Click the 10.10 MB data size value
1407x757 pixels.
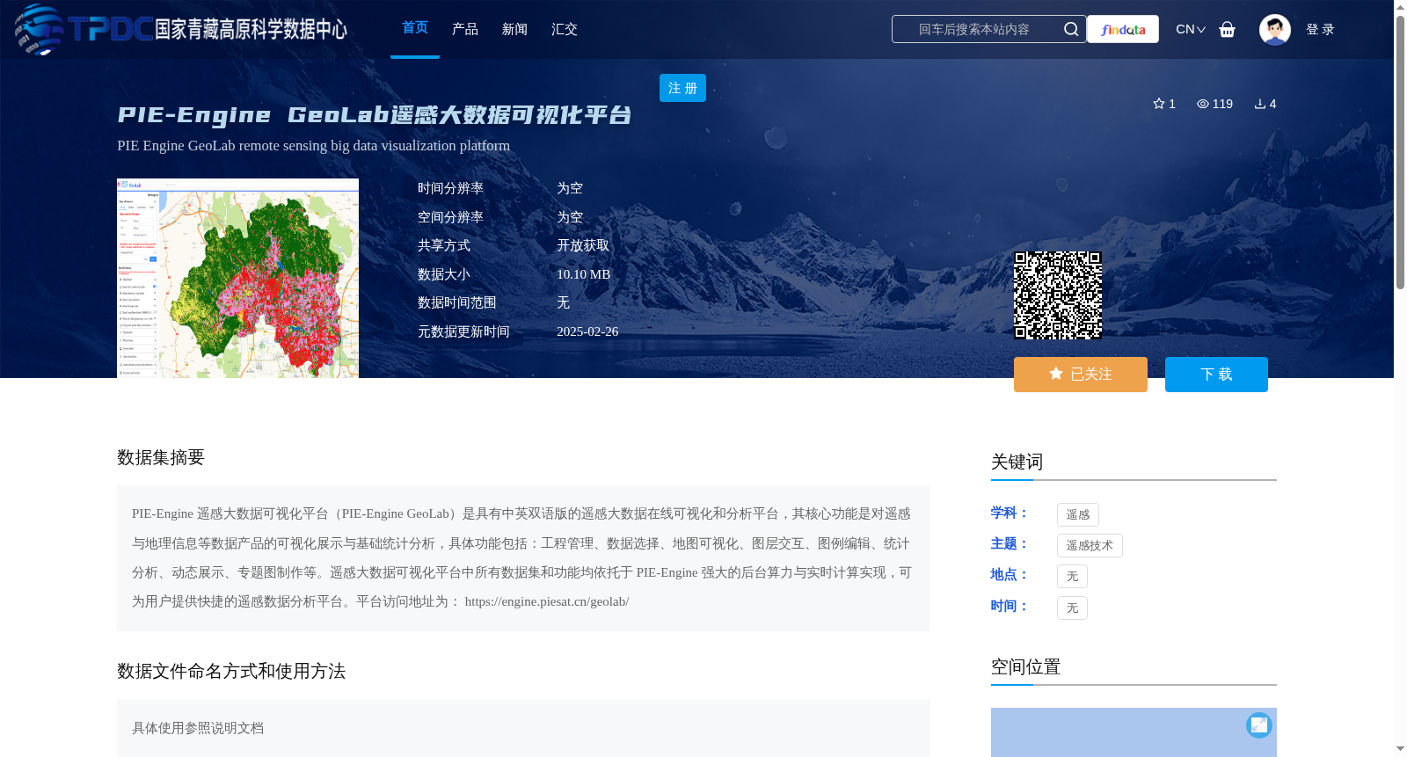pos(583,274)
